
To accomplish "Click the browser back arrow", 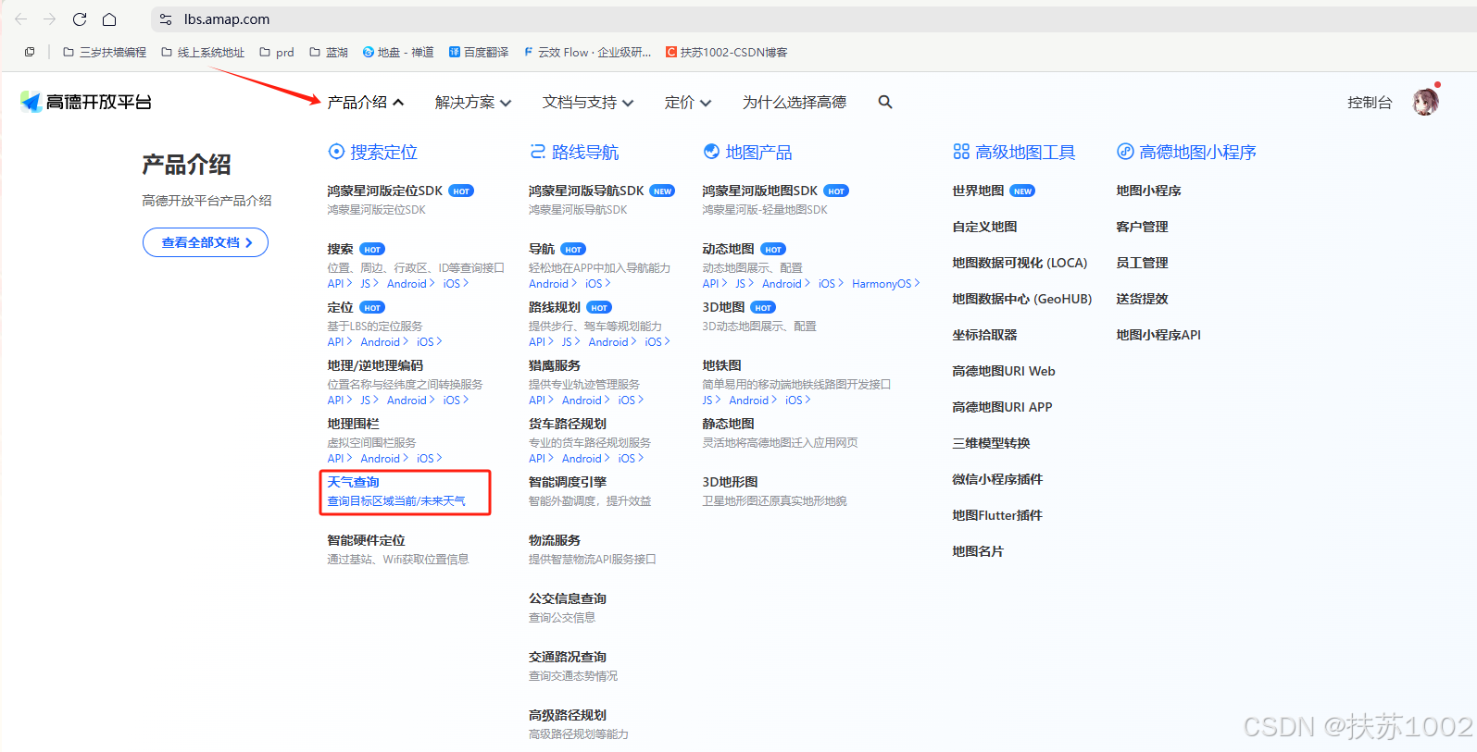I will 20,18.
